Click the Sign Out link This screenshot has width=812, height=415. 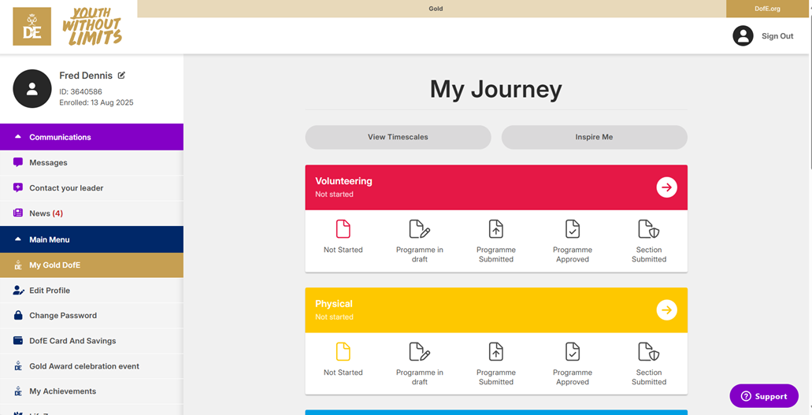[x=777, y=36]
